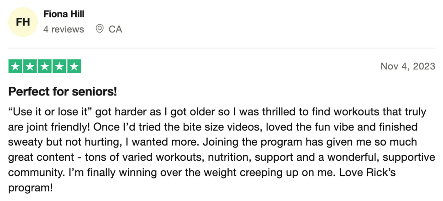Select the fourth green rating star
The height and width of the screenshot is (201, 443).
(59, 66)
